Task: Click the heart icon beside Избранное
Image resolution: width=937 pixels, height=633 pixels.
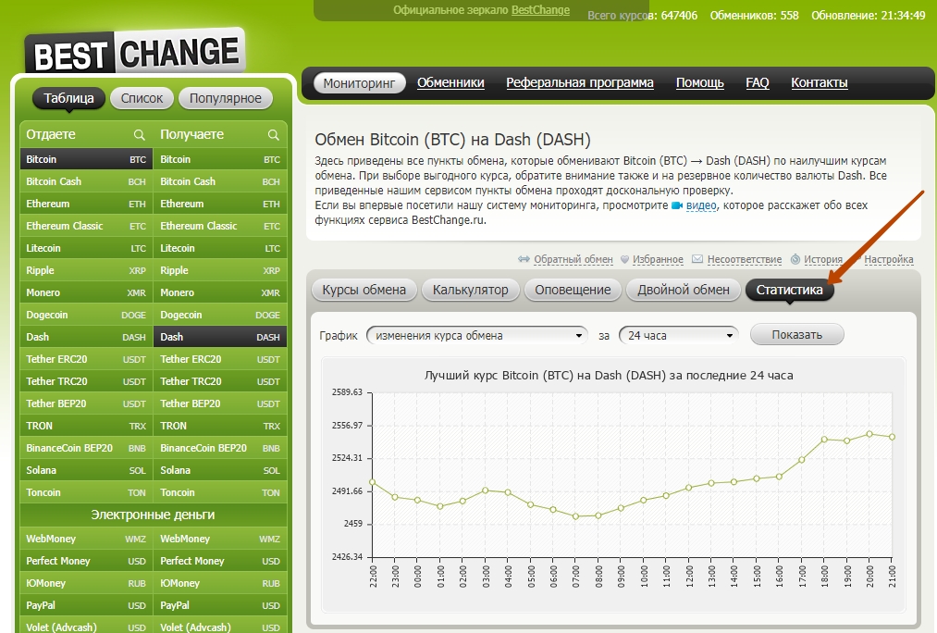Action: [624, 259]
